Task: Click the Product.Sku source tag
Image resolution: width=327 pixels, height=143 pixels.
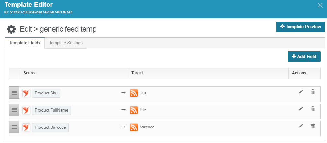Action: click(x=46, y=93)
